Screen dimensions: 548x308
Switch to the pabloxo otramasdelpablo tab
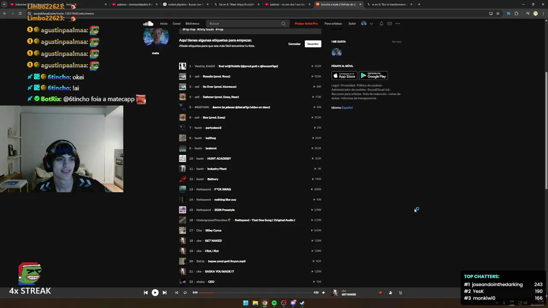coord(134,4)
